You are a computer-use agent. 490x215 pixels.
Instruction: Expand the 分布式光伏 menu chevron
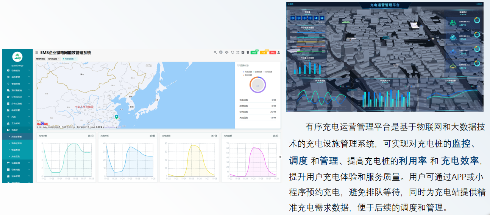[x=29, y=97]
